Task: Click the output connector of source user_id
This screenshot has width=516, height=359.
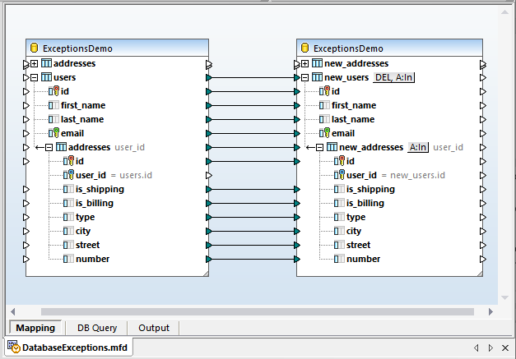Action: tap(210, 175)
